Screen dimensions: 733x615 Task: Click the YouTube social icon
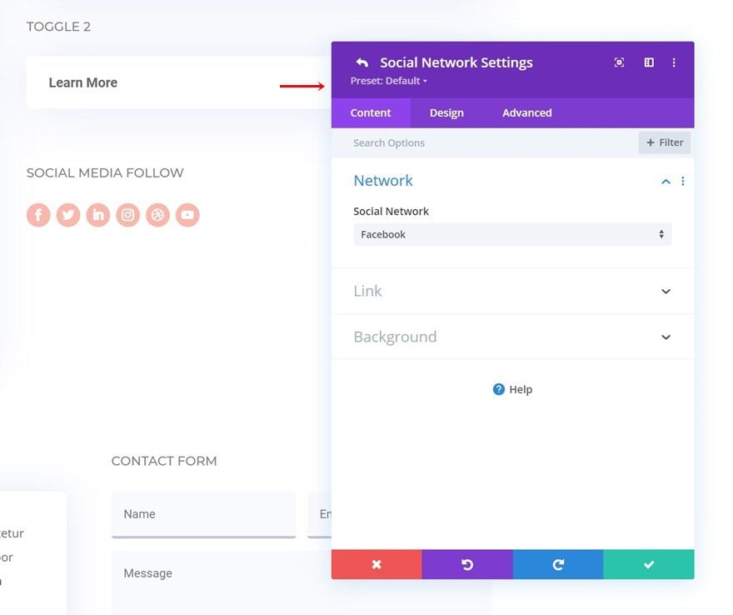(187, 215)
